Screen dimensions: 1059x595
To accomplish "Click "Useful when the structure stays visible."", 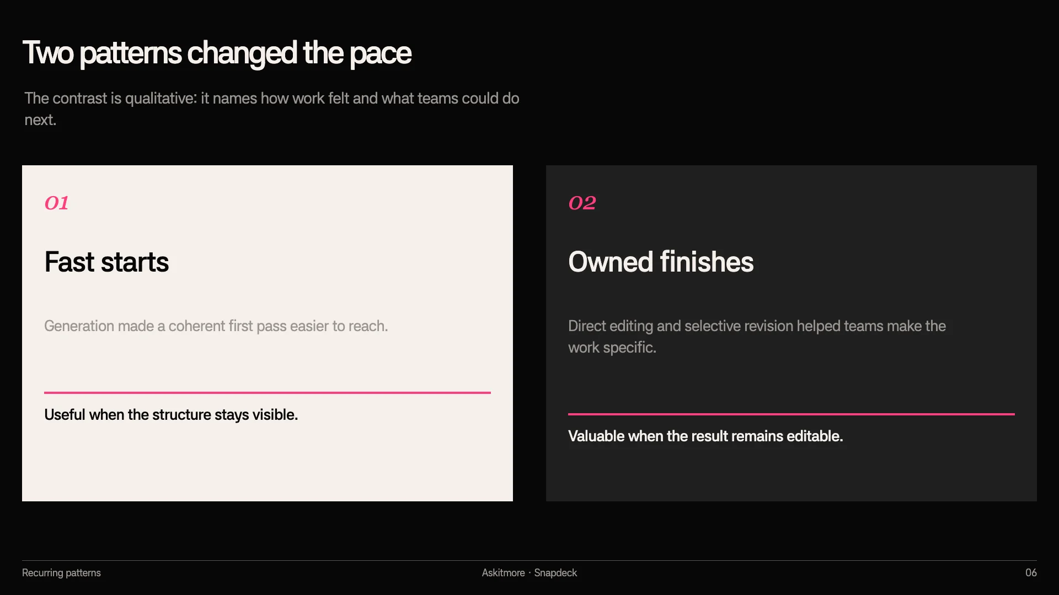I will pyautogui.click(x=171, y=415).
